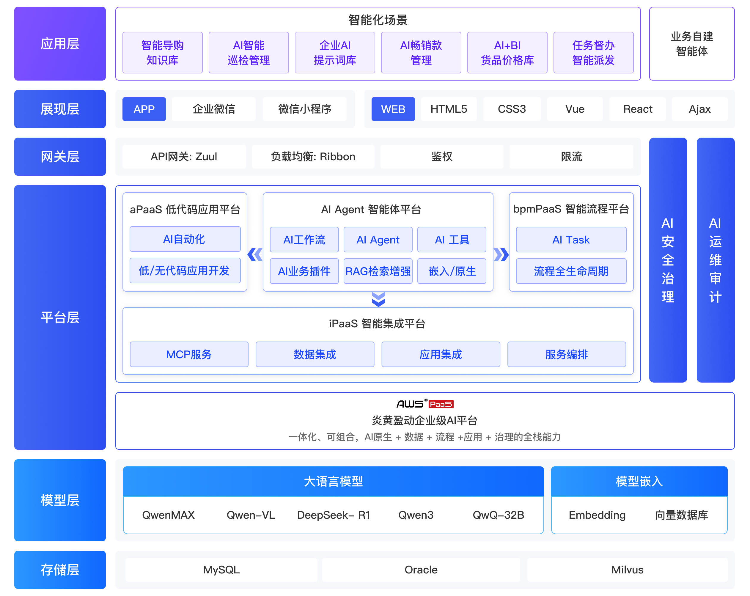Click the left double-chevron arrow icon

(255, 255)
